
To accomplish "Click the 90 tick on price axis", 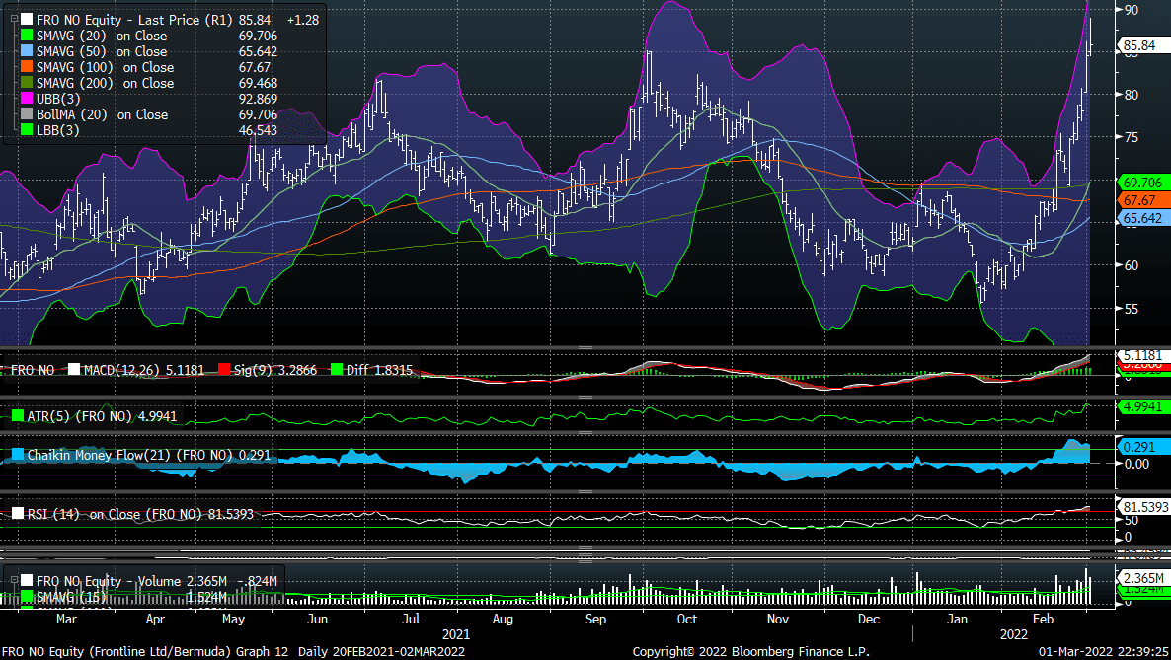I will coord(1132,10).
